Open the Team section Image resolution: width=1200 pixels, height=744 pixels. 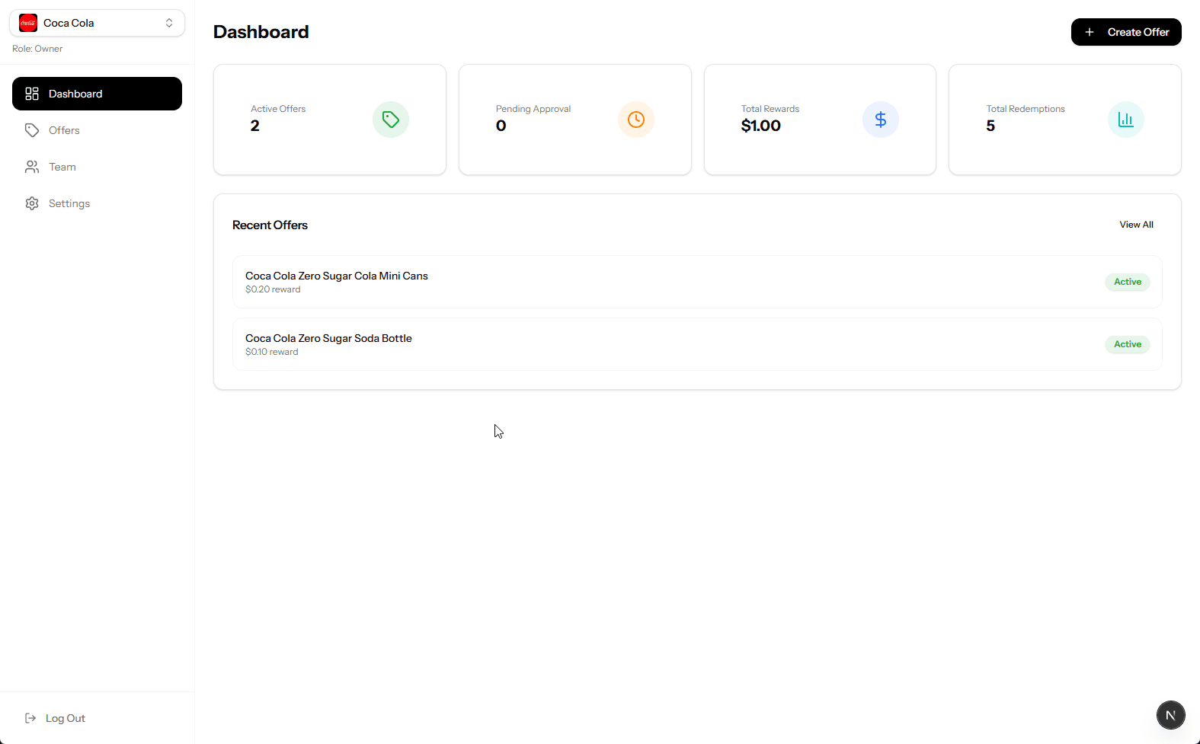[x=97, y=167]
